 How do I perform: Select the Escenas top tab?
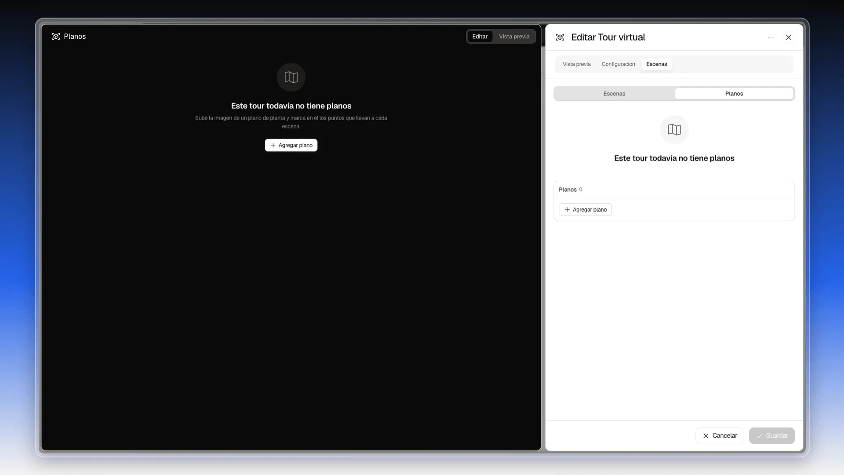(x=657, y=64)
